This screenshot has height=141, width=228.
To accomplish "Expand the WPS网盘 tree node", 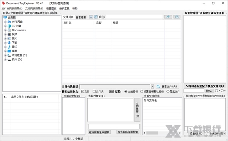I will pyautogui.click(x=5, y=22).
